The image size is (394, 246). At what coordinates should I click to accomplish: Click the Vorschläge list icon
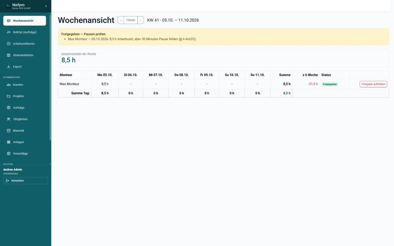click(x=8, y=154)
